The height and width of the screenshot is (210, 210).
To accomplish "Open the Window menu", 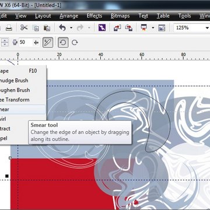I will click(205, 16).
